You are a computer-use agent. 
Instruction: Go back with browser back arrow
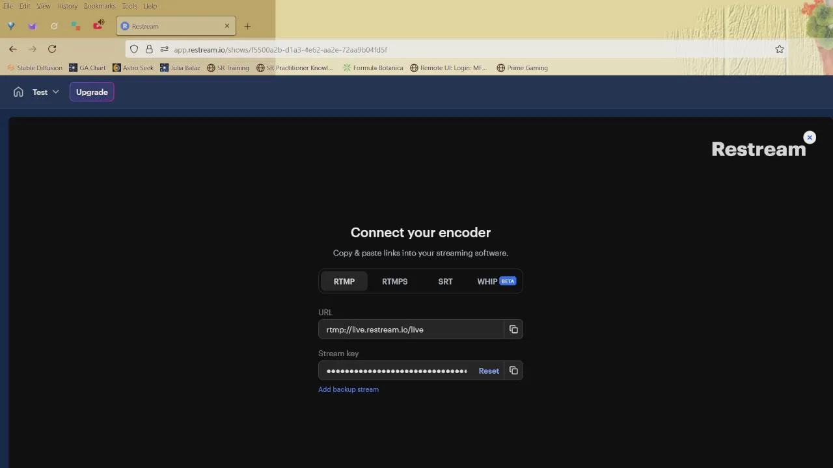(x=13, y=49)
